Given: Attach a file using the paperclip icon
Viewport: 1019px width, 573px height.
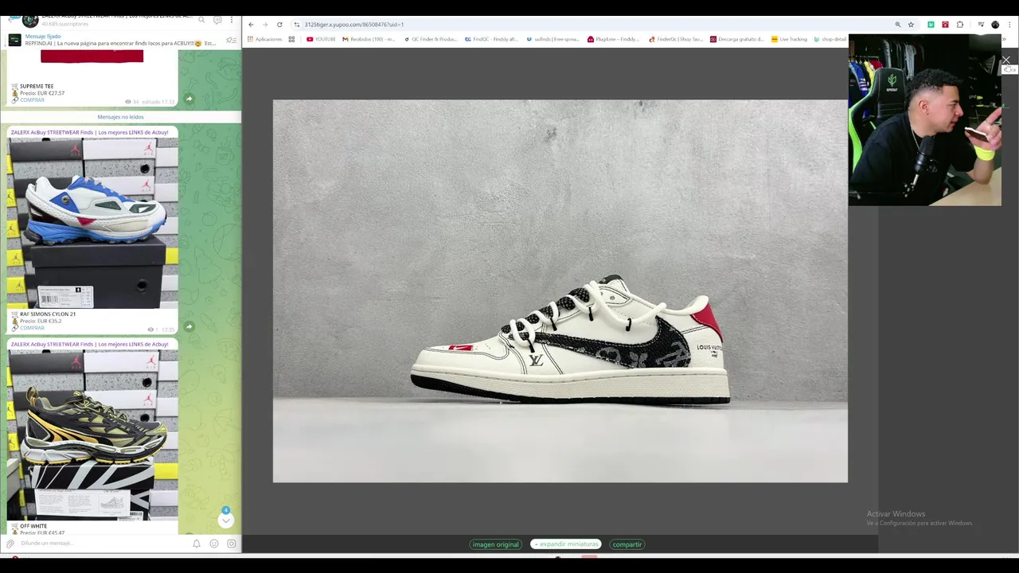Looking at the screenshot, I should (10, 544).
